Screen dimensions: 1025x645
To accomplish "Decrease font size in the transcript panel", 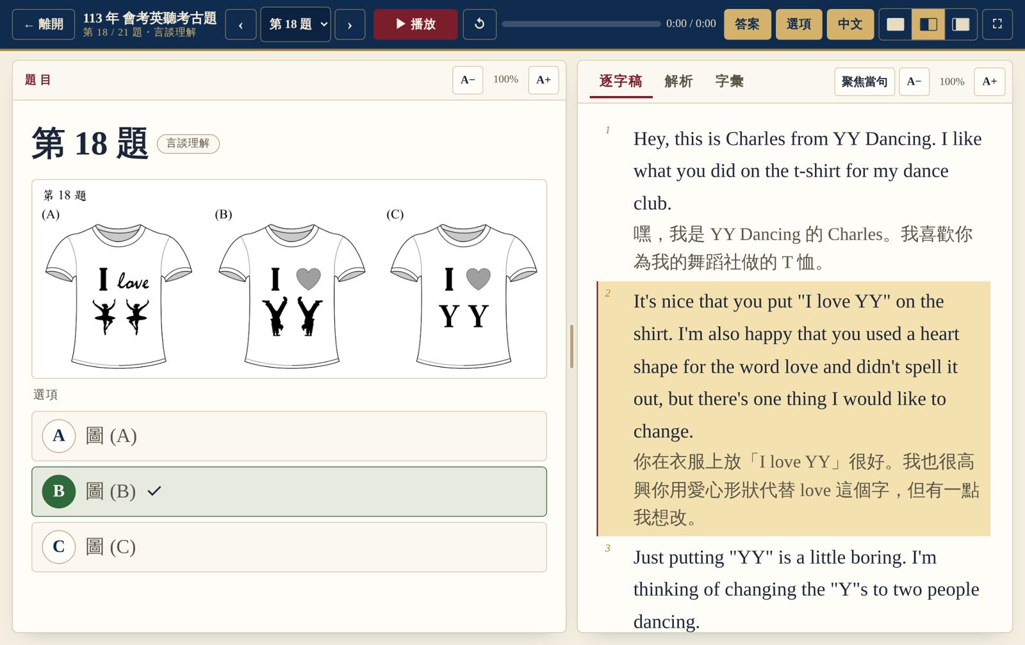I will [x=914, y=81].
